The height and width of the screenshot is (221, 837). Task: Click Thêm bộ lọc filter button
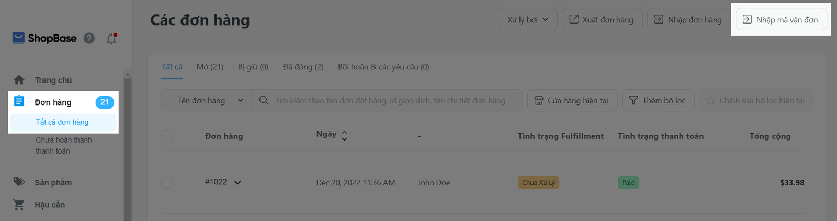pos(658,100)
